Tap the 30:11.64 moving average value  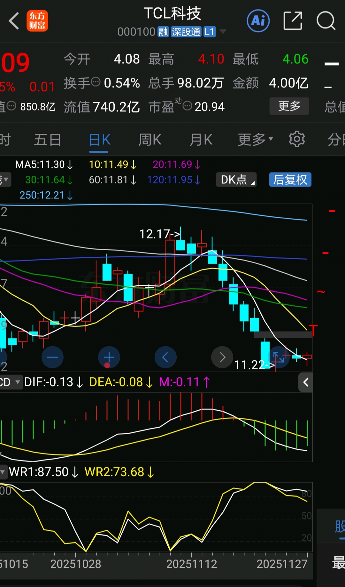[49, 180]
